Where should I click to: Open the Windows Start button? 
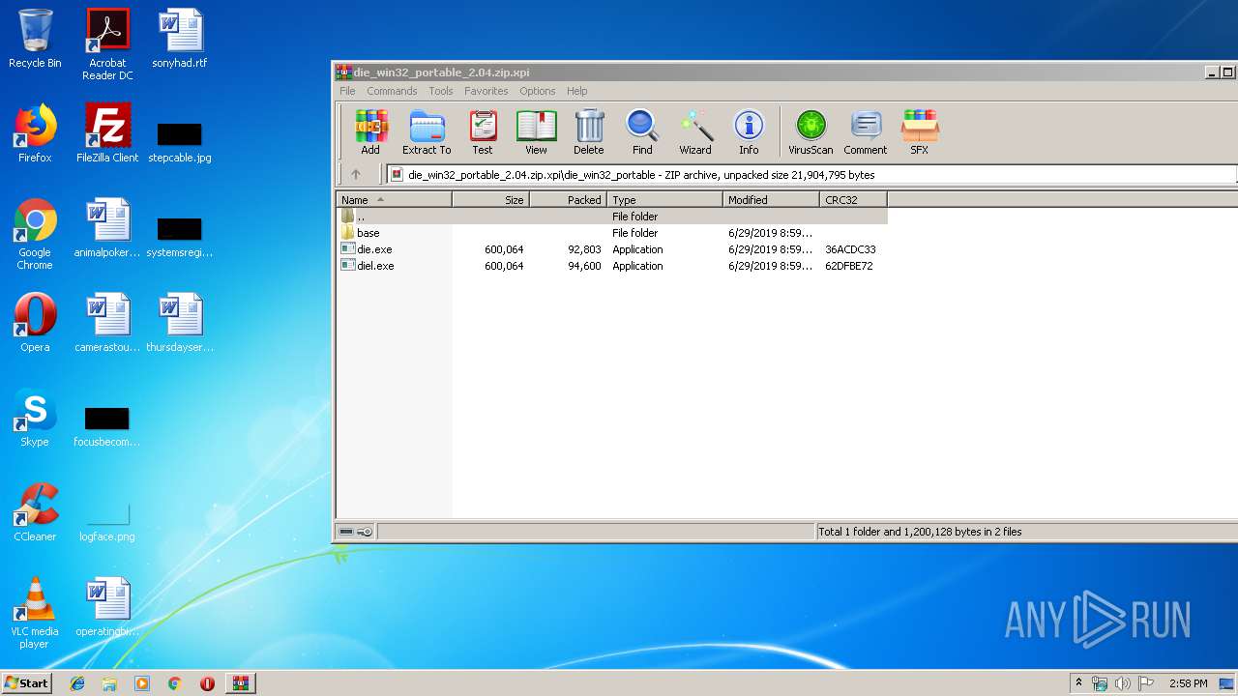[x=26, y=683]
